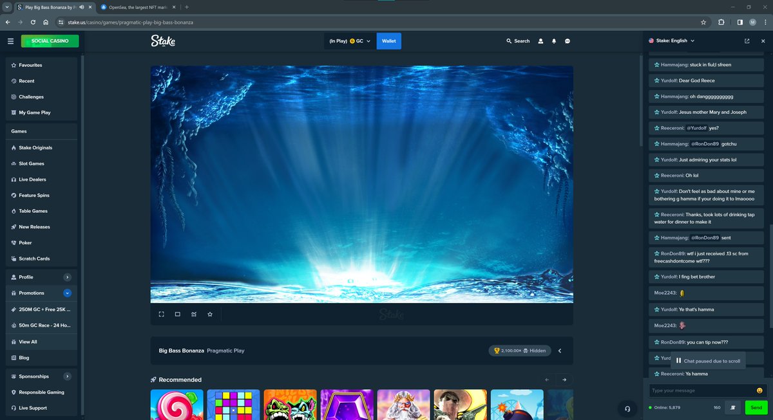Open the emoji picker in chat

pos(760,390)
